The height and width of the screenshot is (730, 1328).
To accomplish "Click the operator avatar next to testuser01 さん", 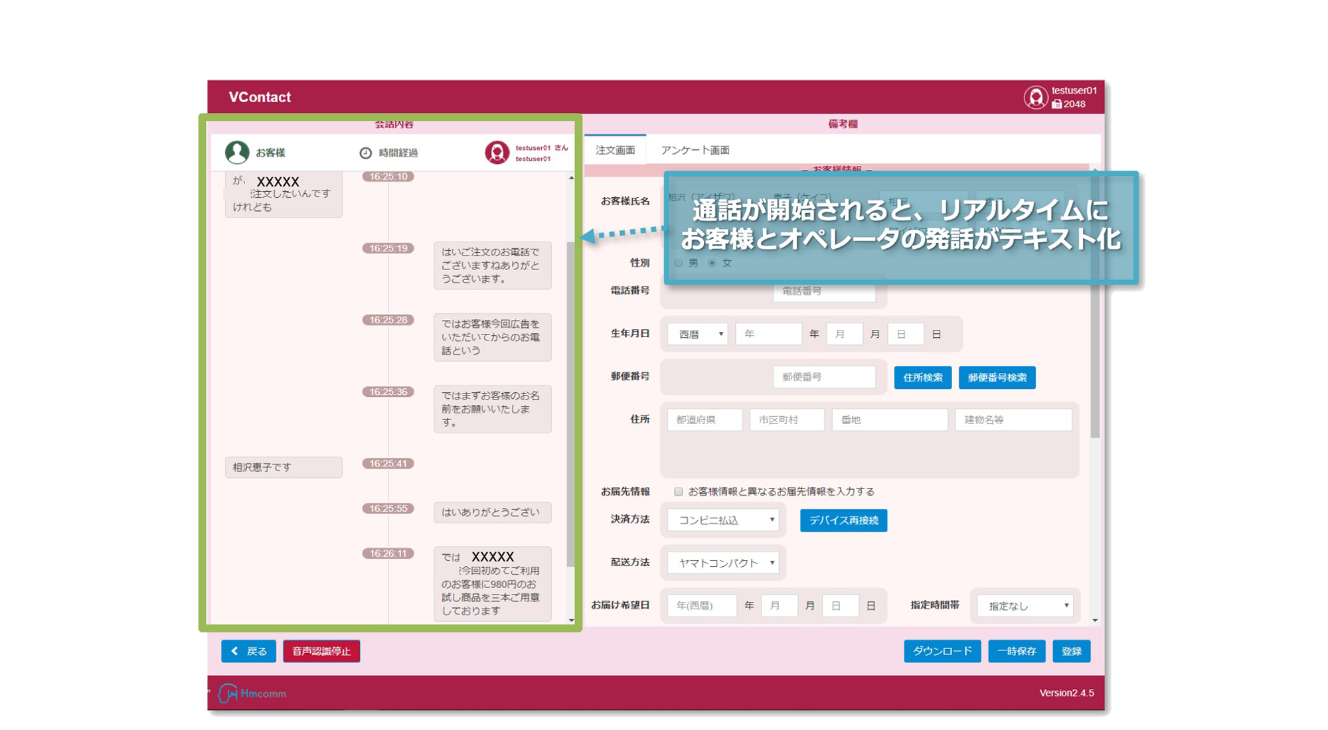I will point(497,153).
